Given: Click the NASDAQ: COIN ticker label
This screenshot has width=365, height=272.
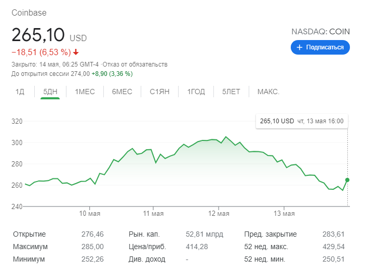Looking at the screenshot, I should tap(320, 32).
